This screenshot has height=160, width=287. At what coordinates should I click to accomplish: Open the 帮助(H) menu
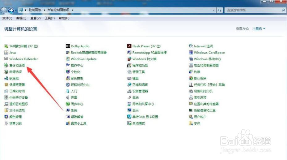coord(64,18)
